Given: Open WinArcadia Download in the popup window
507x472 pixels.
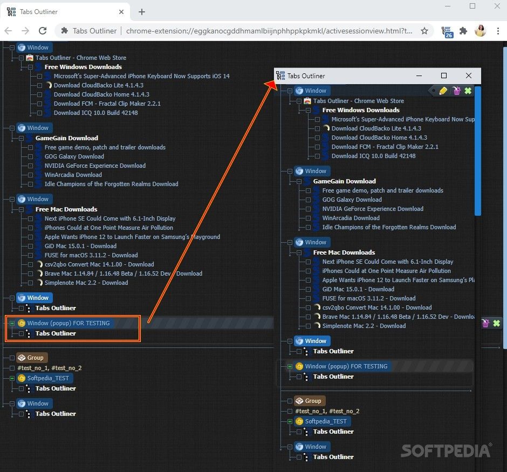Looking at the screenshot, I should pyautogui.click(x=351, y=218).
